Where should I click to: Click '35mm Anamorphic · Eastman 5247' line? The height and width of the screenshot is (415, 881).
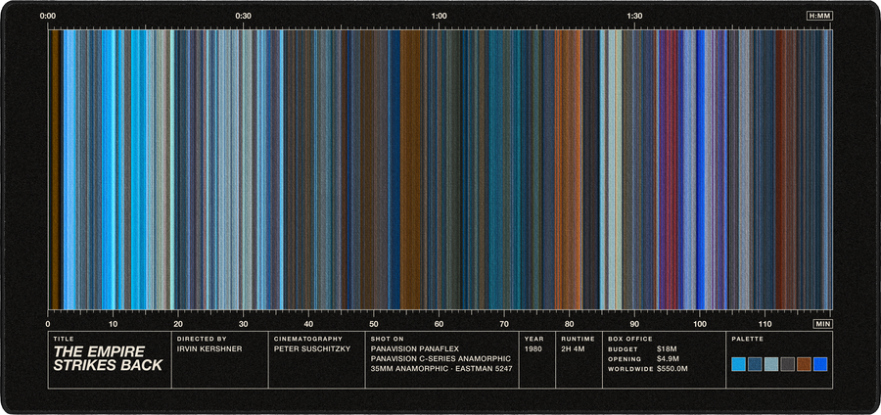point(441,369)
